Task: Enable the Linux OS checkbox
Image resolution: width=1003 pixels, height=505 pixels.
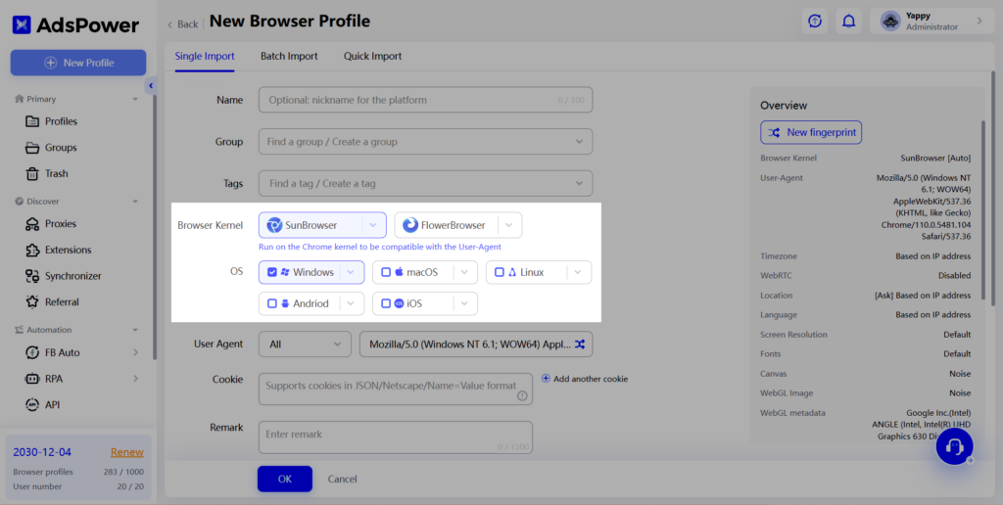Action: point(500,272)
